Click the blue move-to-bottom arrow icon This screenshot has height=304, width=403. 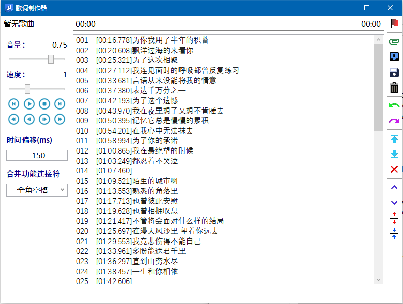(394, 154)
